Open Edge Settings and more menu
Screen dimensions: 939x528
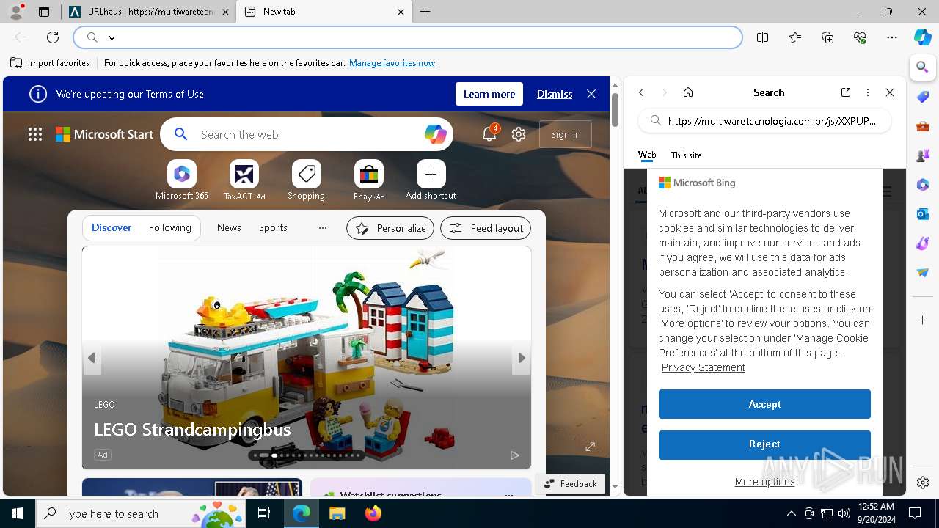pos(892,37)
